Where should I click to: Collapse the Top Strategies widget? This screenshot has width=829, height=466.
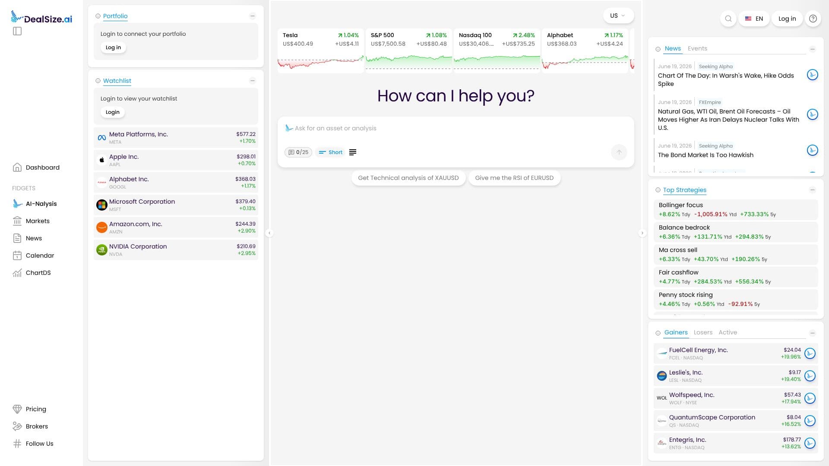(x=813, y=190)
